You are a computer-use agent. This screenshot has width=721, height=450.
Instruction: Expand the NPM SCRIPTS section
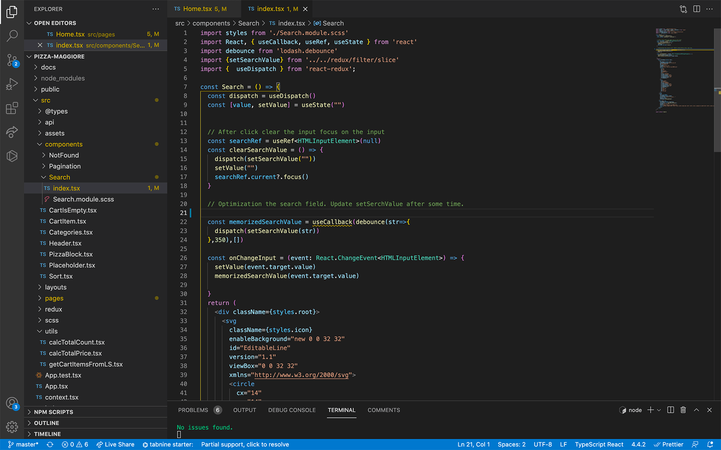96,412
